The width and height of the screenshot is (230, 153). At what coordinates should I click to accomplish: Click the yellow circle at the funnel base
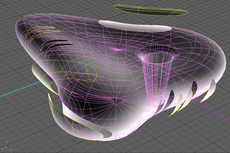pyautogui.click(x=156, y=93)
